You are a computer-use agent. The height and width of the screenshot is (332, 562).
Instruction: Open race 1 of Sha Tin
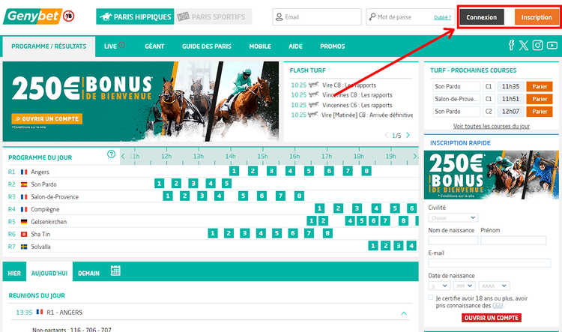pyautogui.click(x=213, y=233)
